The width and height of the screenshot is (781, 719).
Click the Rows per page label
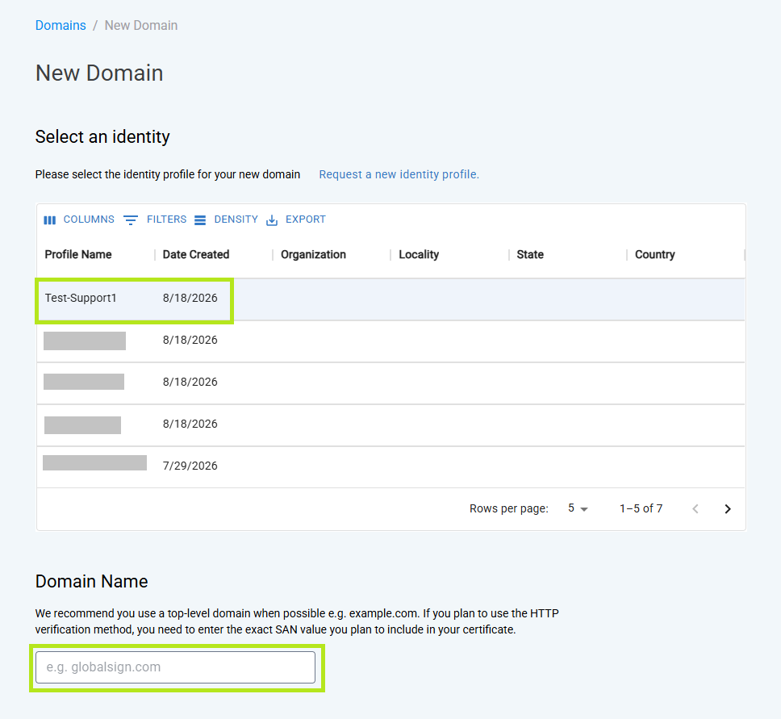tap(508, 508)
